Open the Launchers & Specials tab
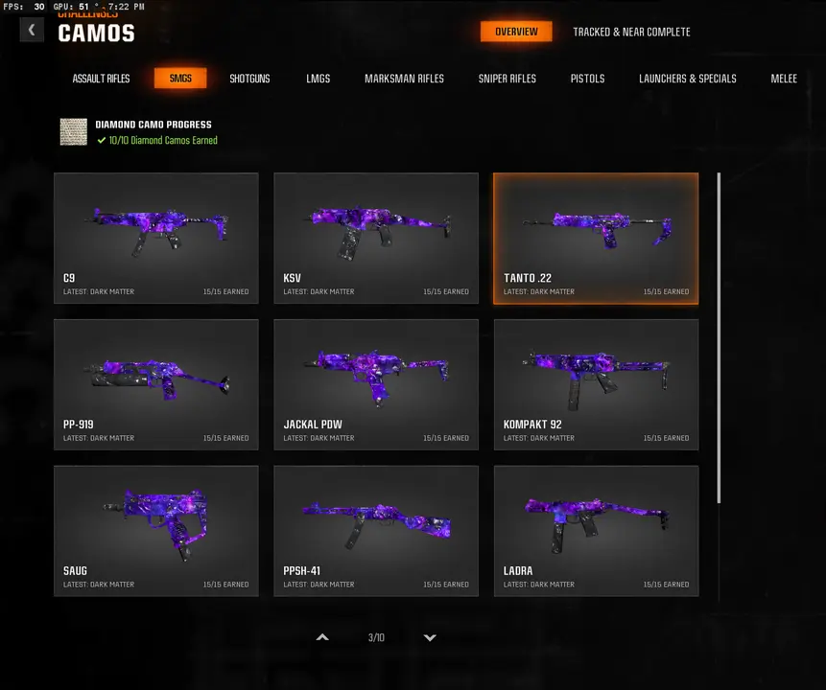The width and height of the screenshot is (826, 690). (x=688, y=79)
